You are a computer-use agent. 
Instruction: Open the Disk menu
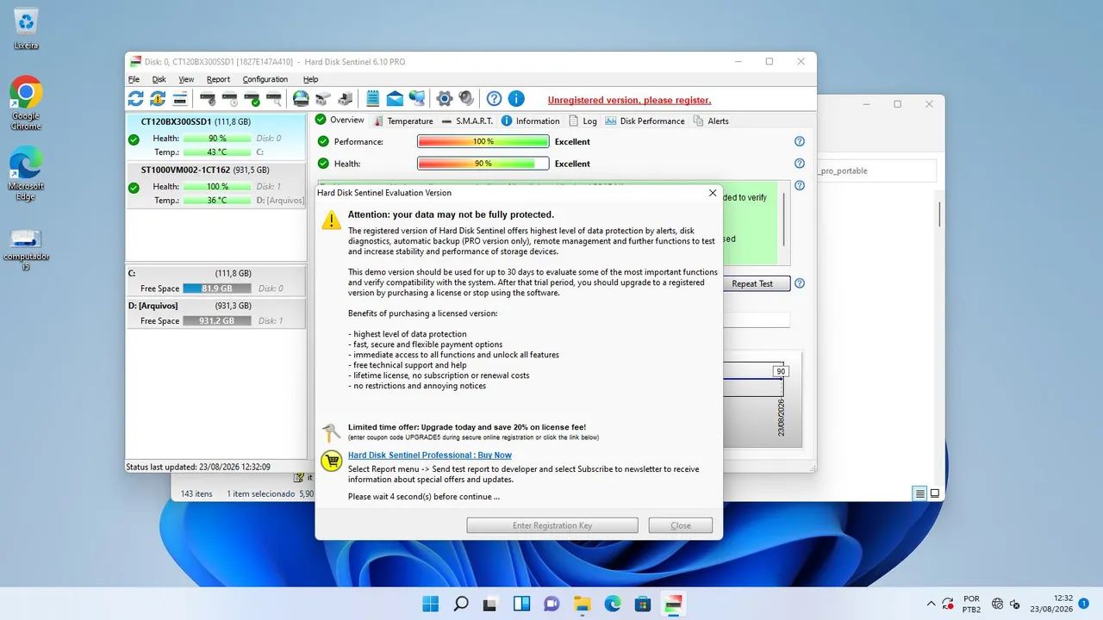coord(159,79)
